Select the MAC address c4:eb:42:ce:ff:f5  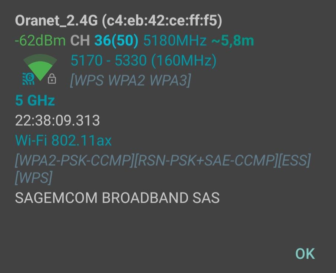click(162, 21)
